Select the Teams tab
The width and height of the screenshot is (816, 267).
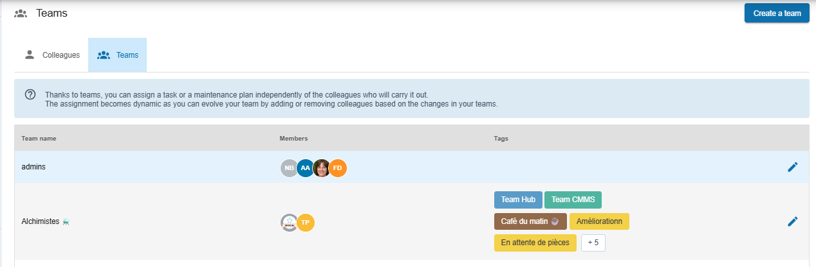(118, 55)
